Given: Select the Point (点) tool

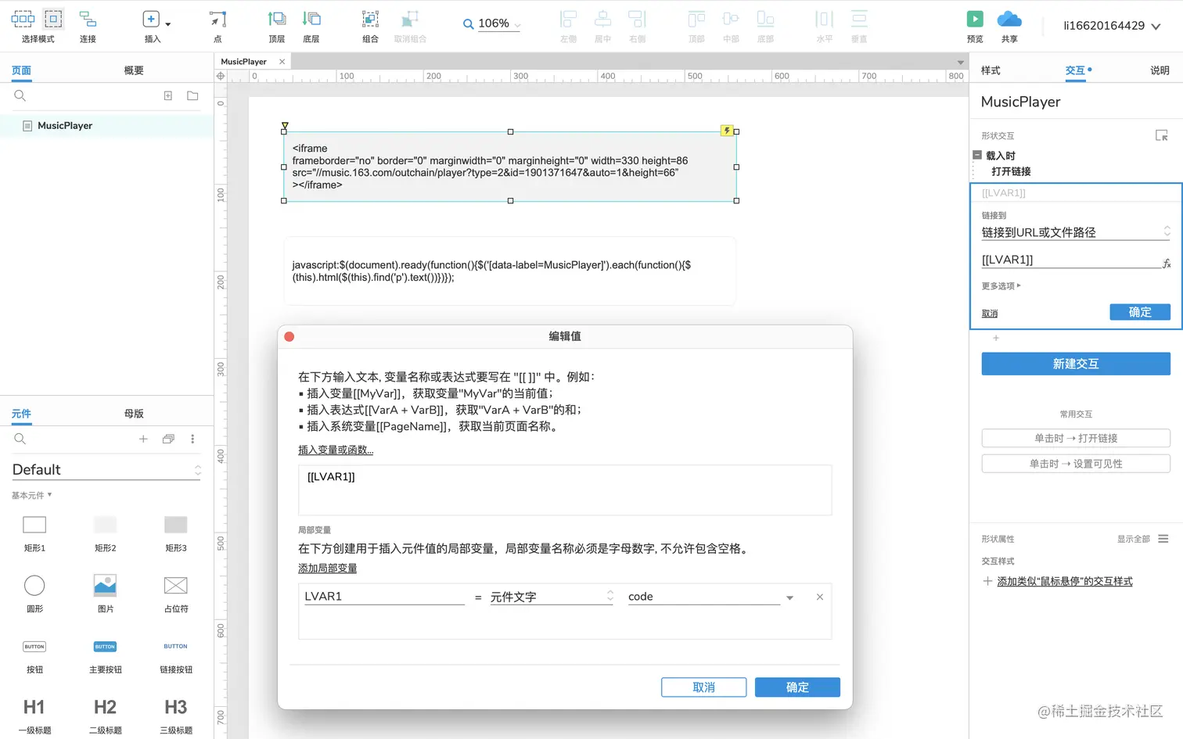Looking at the screenshot, I should pyautogui.click(x=218, y=20).
